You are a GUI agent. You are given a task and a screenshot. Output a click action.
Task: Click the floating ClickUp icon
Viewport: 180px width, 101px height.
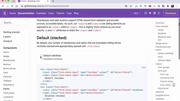pos(174,85)
